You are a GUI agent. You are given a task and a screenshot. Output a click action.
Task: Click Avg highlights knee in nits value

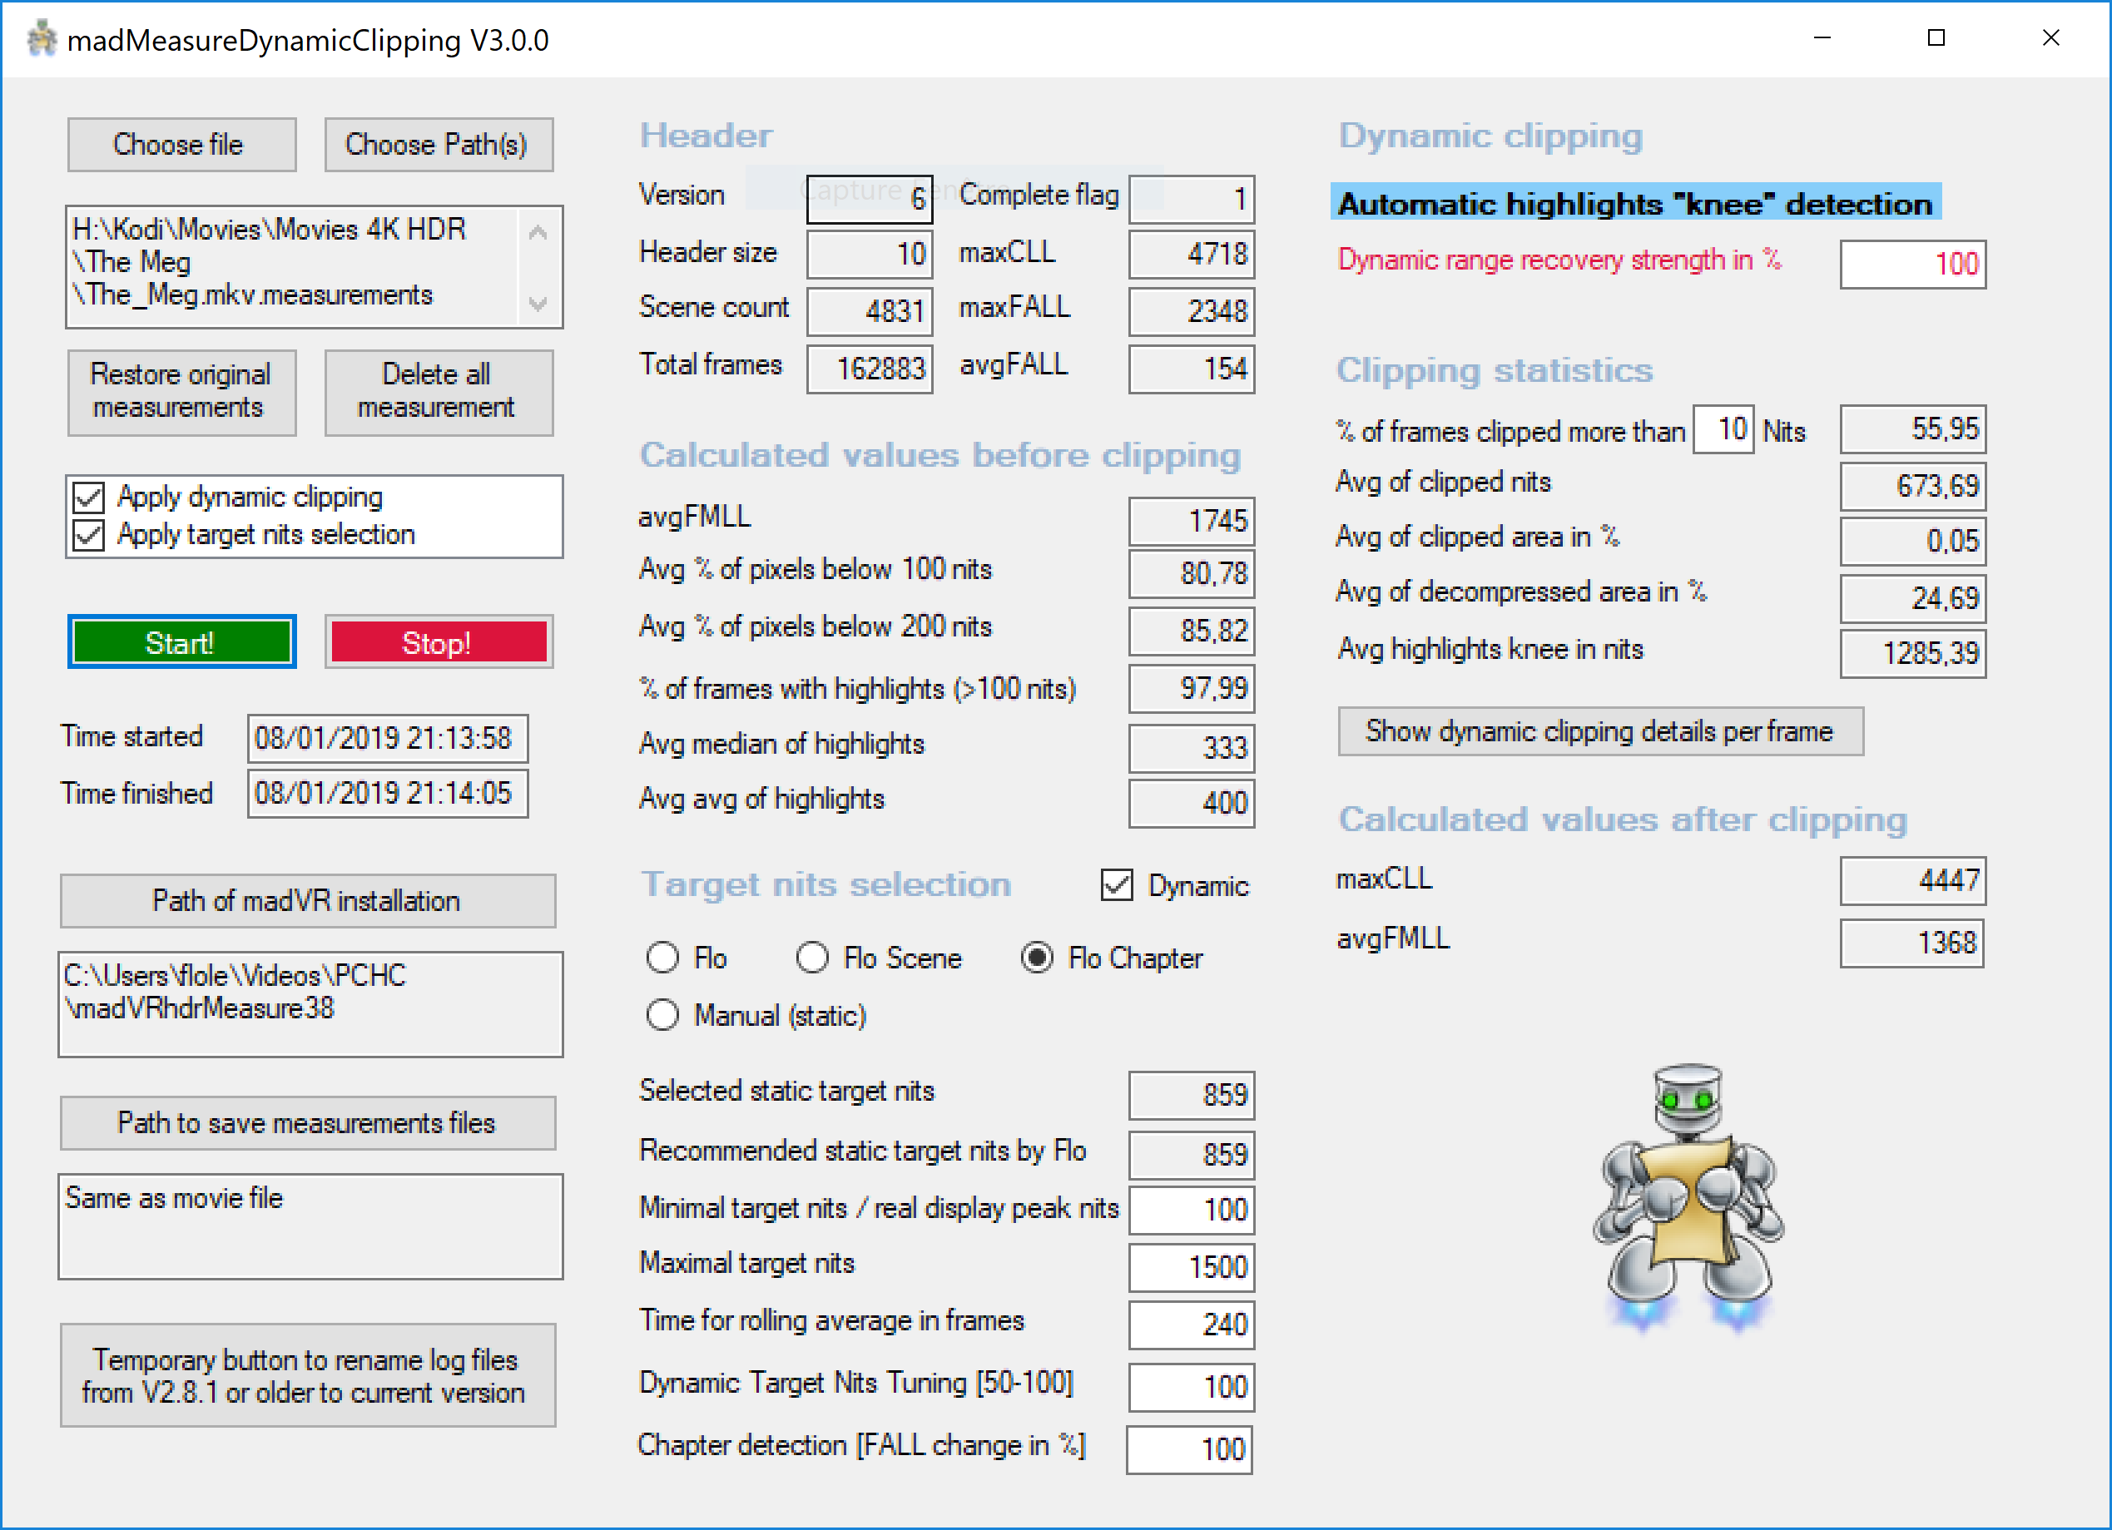pyautogui.click(x=1913, y=653)
